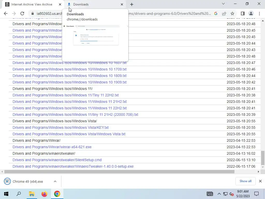Open the taskbar clock 9:01 AM
The width and height of the screenshot is (265, 199).
(x=243, y=194)
